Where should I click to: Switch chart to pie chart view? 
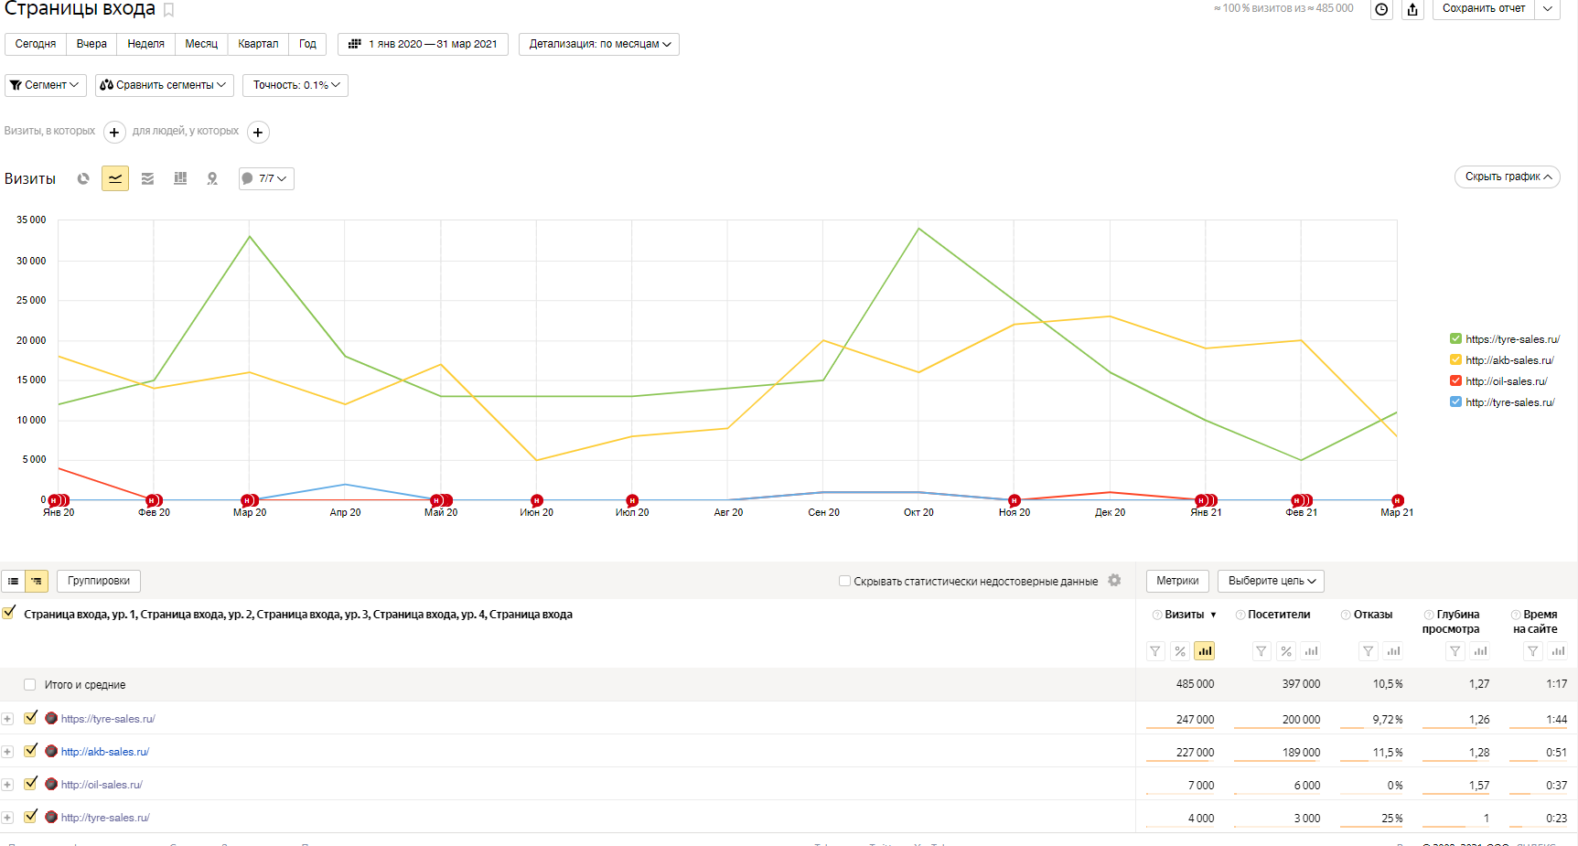point(83,178)
